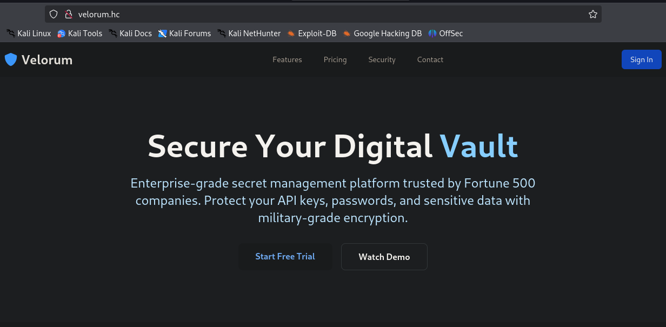Viewport: 666px width, 327px height.
Task: Click the Sign In button
Action: click(x=642, y=59)
